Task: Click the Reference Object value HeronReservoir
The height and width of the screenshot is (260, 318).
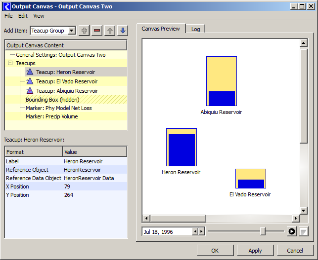Action: click(95, 170)
